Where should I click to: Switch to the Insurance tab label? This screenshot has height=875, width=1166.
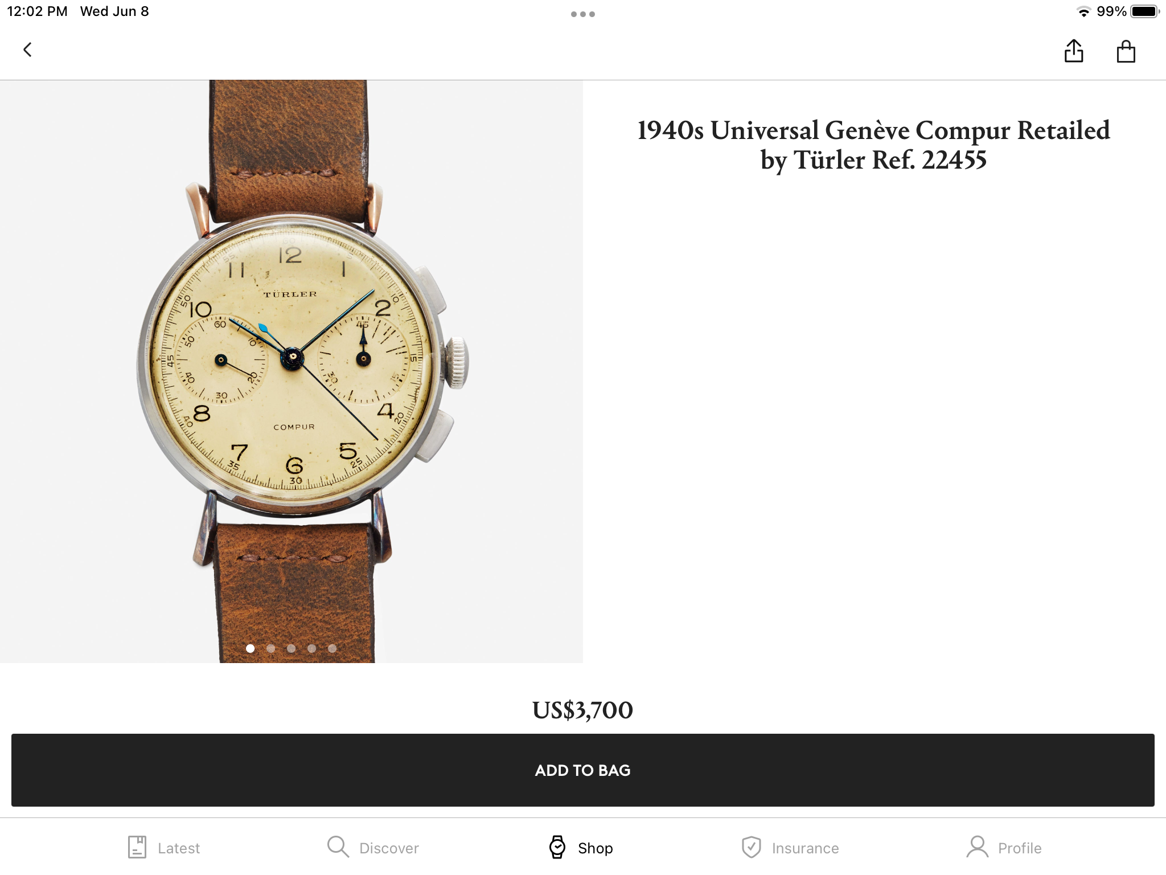(x=805, y=848)
